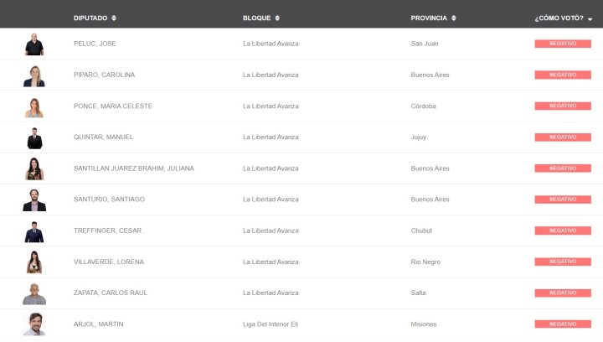The height and width of the screenshot is (342, 603).
Task: Open the PONCE, MARIA CELESTE deputy name
Action: 113,106
